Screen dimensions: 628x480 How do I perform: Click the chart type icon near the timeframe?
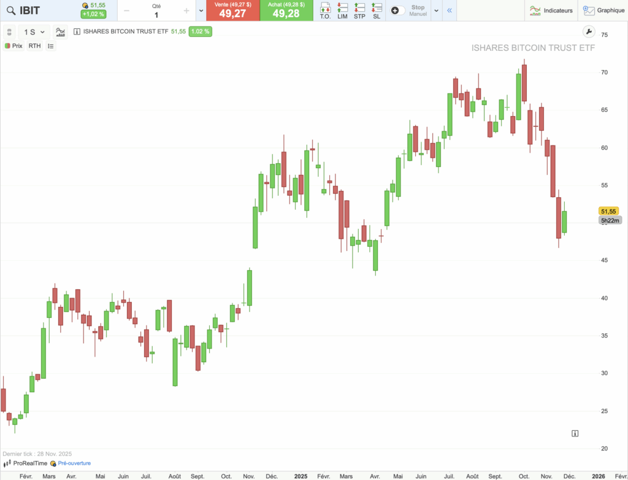pyautogui.click(x=60, y=31)
